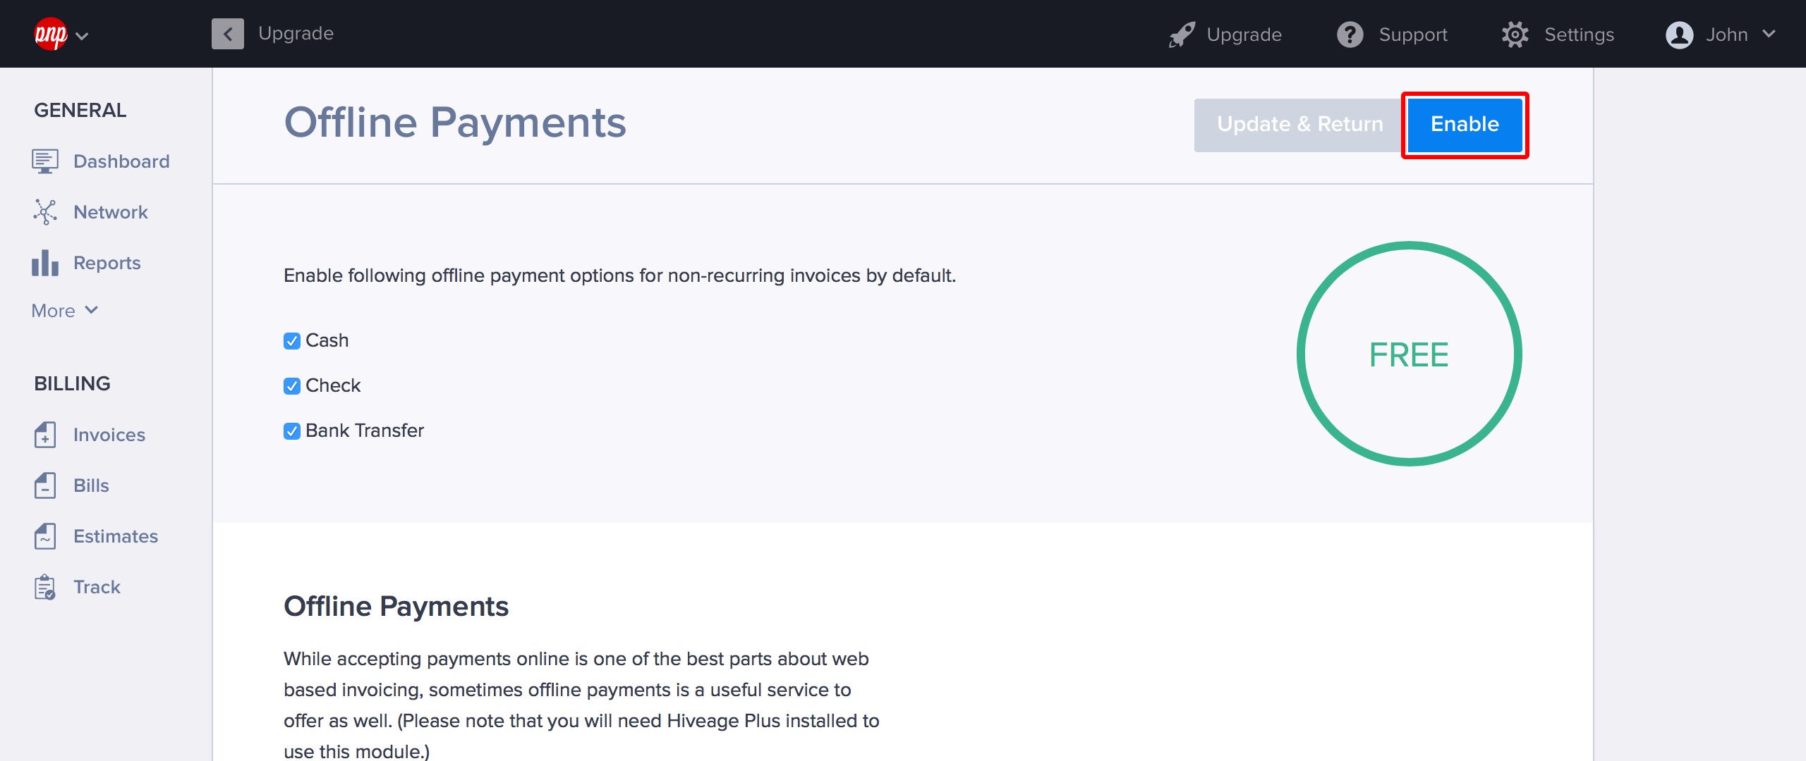Image resolution: width=1806 pixels, height=761 pixels.
Task: Open Network via its nodes icon
Action: [44, 212]
